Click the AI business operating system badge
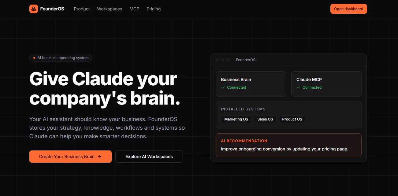This screenshot has height=196, width=398. [x=61, y=58]
